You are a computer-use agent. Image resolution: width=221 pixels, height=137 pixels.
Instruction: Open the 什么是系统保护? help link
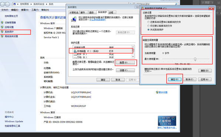98,20
